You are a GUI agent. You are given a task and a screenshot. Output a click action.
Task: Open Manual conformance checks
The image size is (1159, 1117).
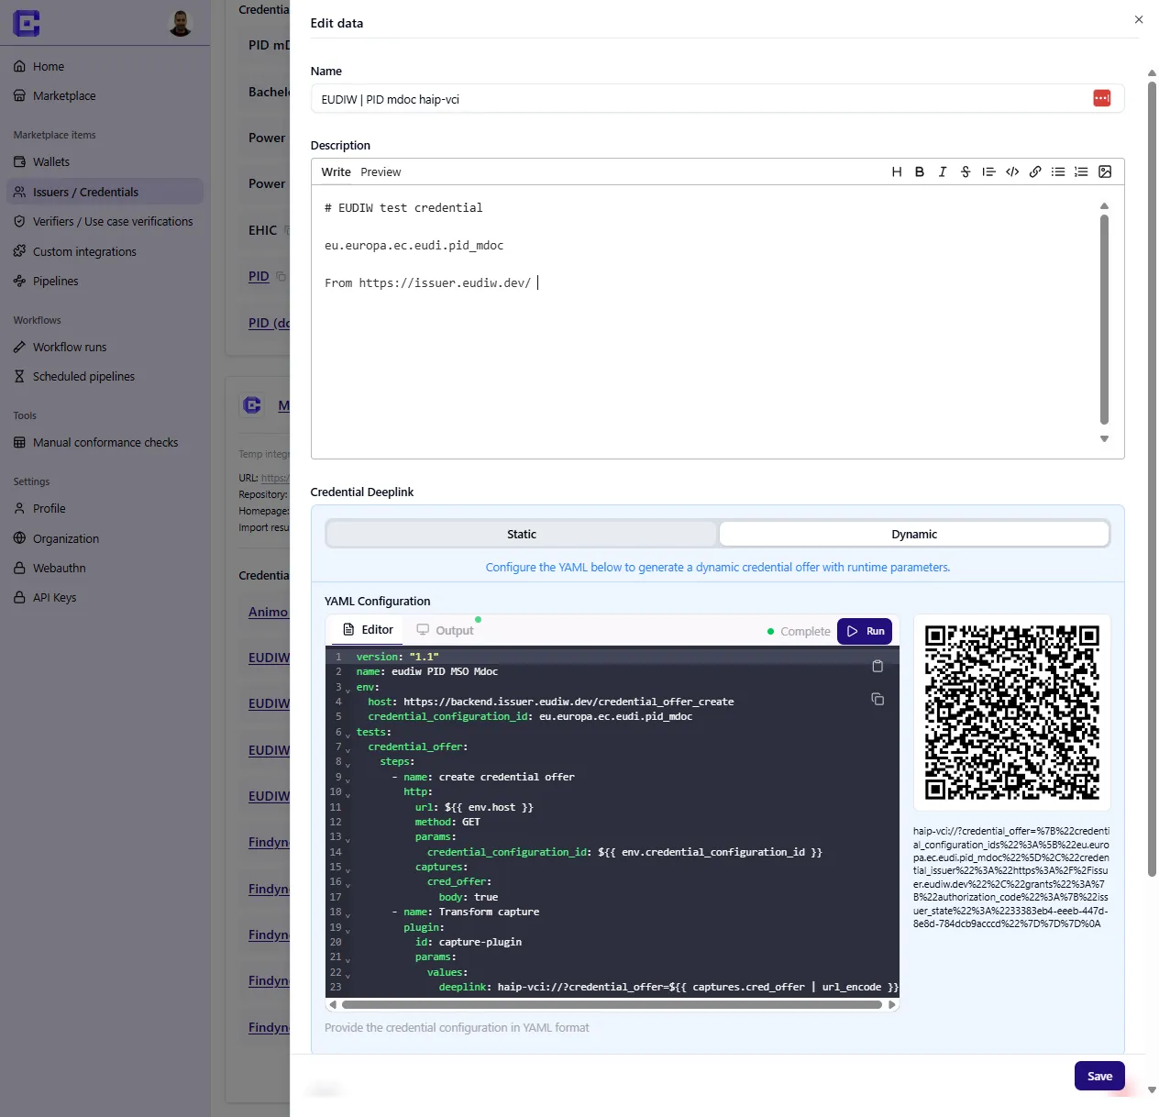click(x=105, y=442)
